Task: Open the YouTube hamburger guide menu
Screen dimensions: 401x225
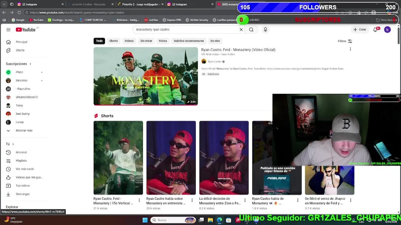Action: [8, 30]
